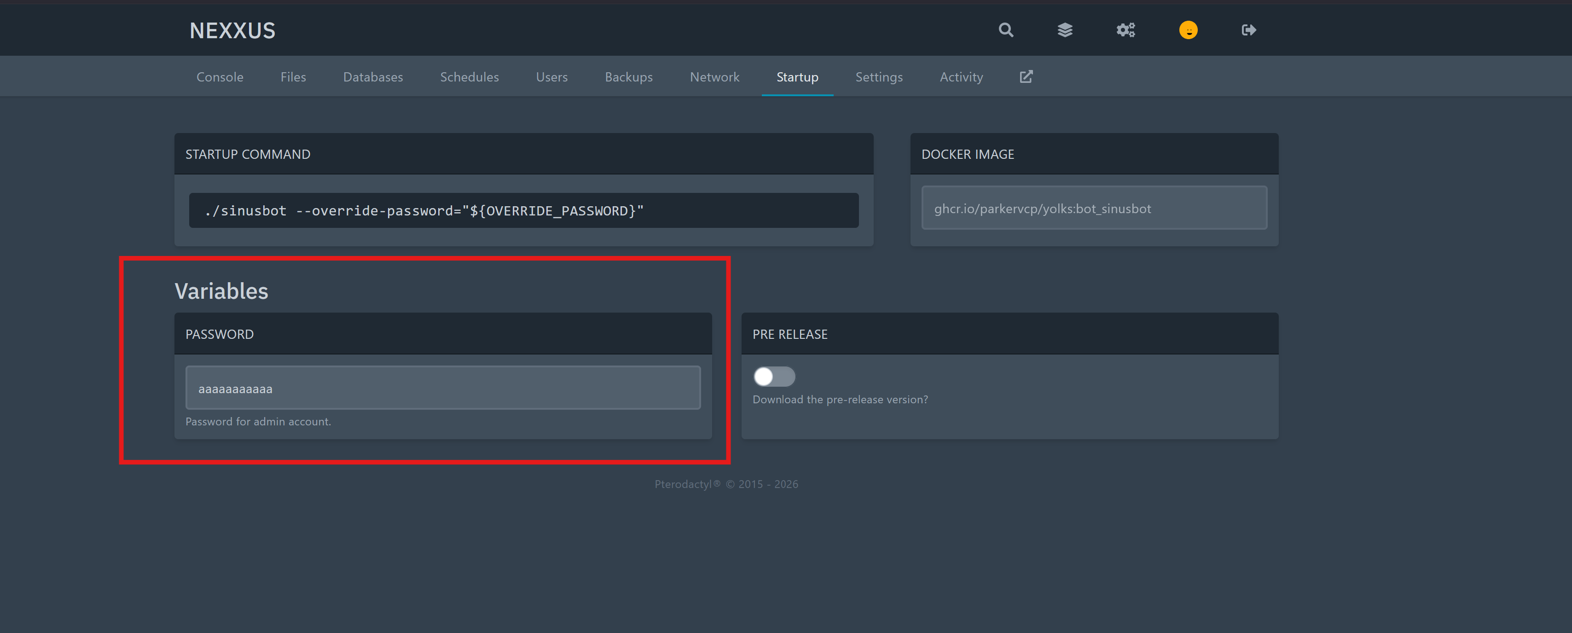1572x633 pixels.
Task: Select the Schedules tab
Action: pyautogui.click(x=469, y=77)
